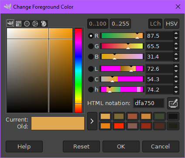
Task: Select the R channel radio button
Action: (x=91, y=36)
